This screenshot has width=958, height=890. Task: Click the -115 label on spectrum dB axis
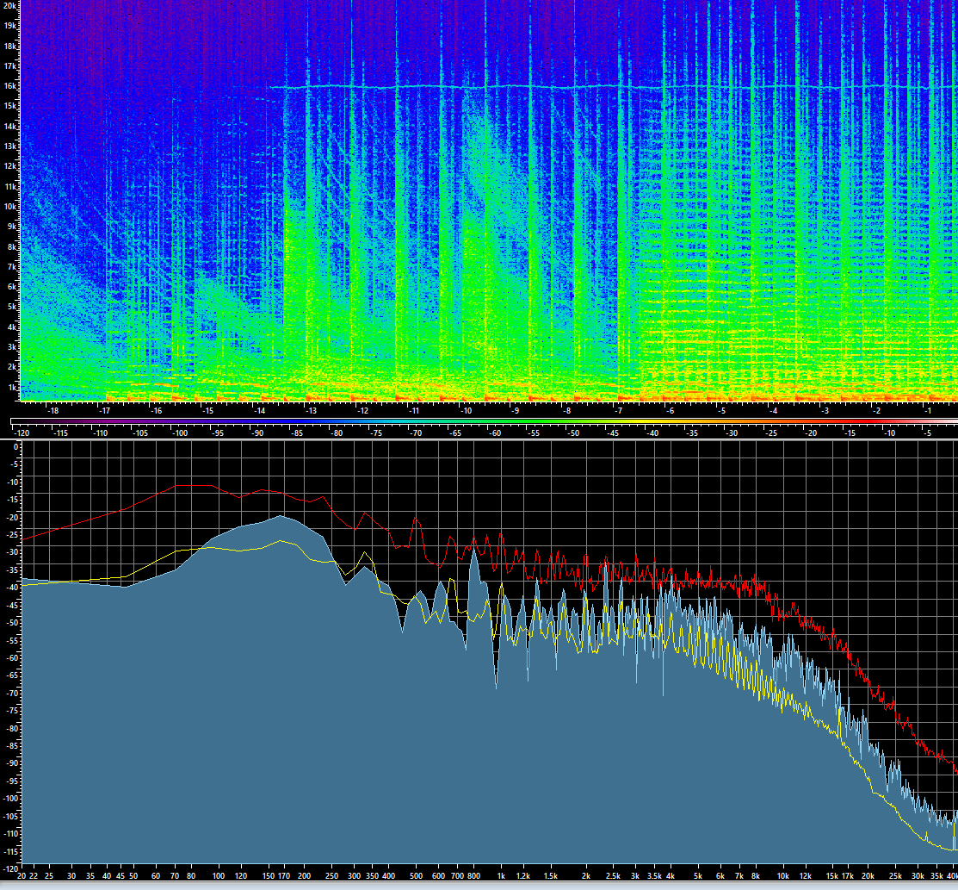pyautogui.click(x=11, y=851)
